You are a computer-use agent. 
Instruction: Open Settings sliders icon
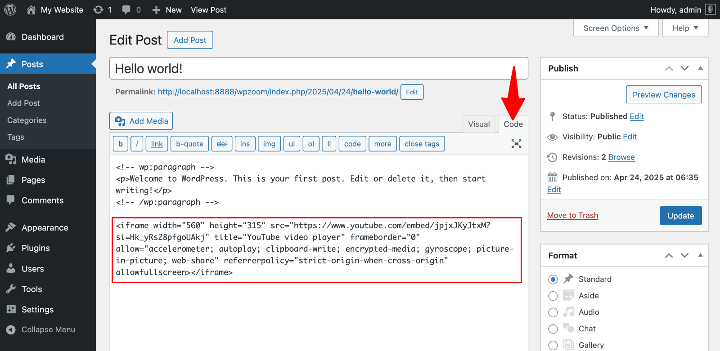(x=11, y=309)
